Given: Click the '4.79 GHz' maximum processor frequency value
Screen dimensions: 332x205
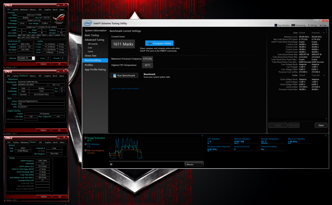Looking at the screenshot, I should point(147,59).
